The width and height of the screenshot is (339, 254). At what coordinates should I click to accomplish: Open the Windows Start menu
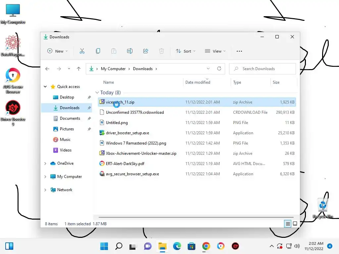pyautogui.click(x=104, y=246)
